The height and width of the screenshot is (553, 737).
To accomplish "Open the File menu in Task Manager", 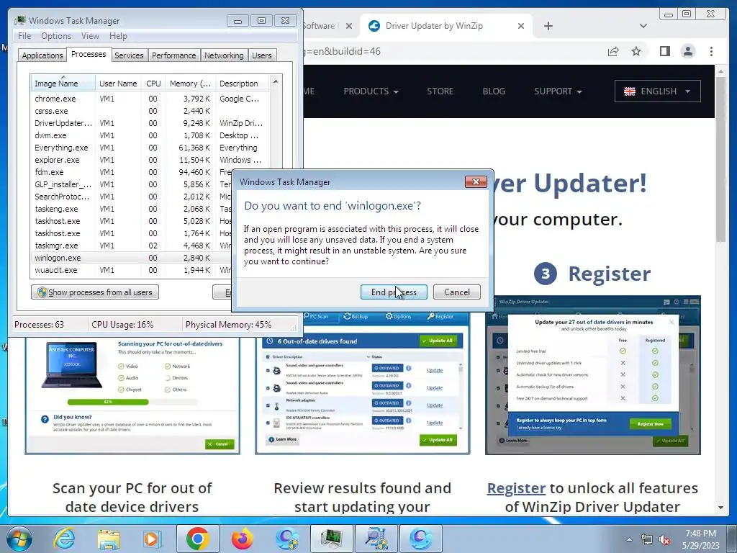I will click(x=24, y=36).
